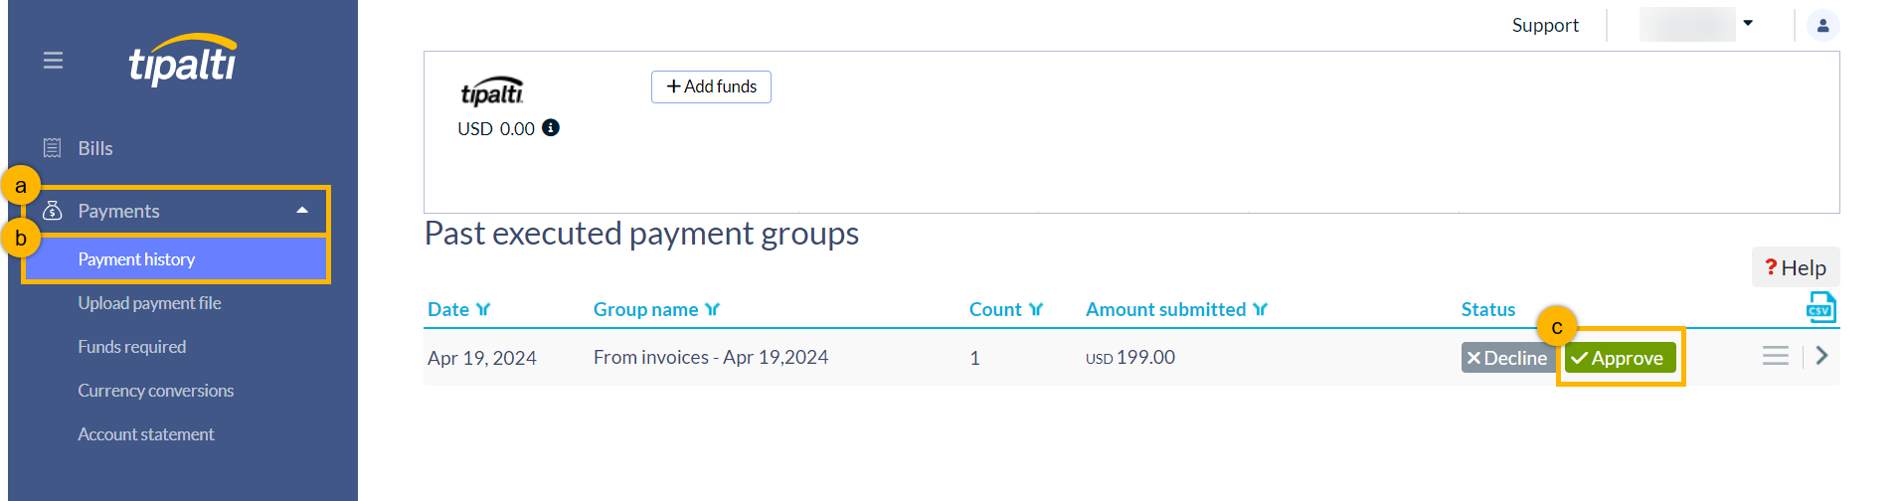
Task: Filter using the Count column filter icon
Action: pos(1036,310)
